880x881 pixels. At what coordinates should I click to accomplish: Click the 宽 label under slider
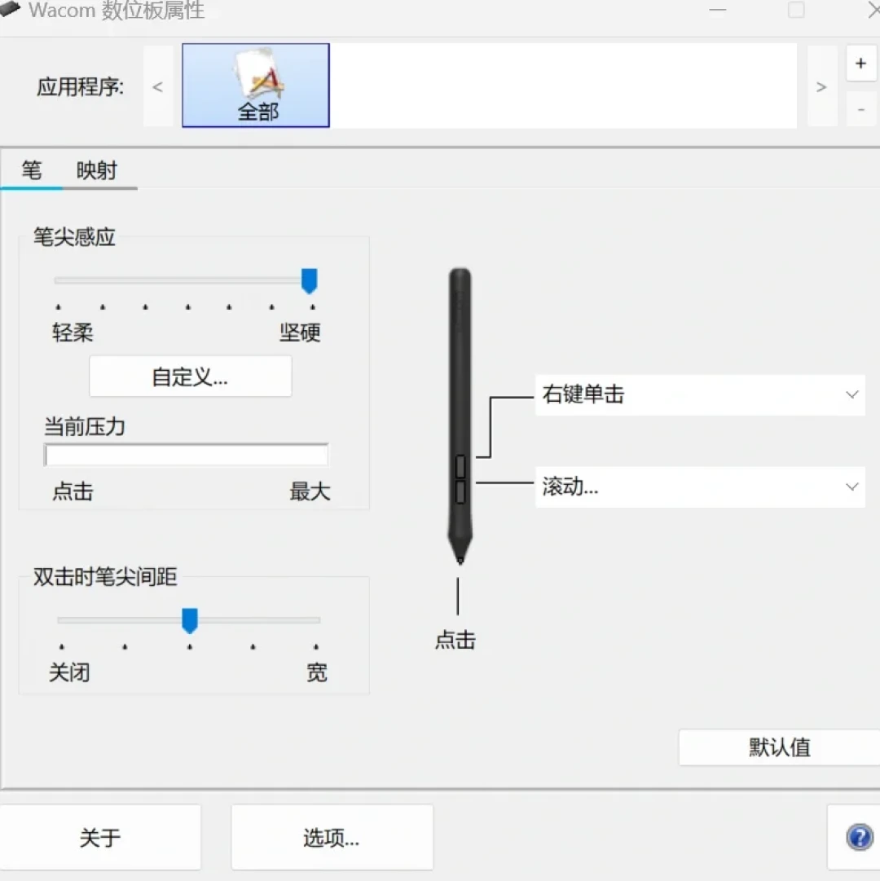pos(317,672)
